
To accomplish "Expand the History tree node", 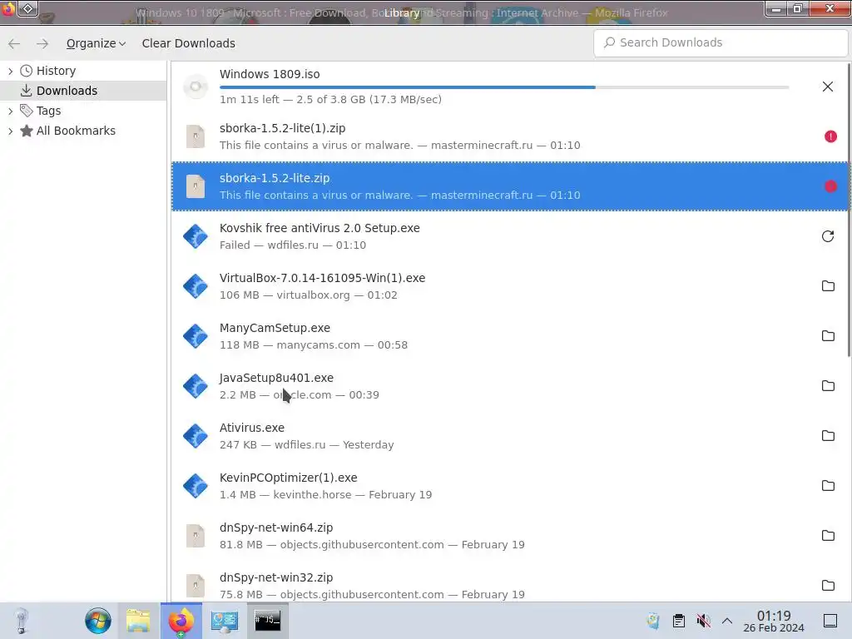I will 10,72.
